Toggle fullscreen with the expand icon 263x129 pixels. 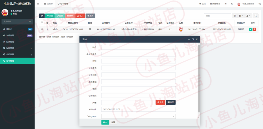tap(232, 4)
